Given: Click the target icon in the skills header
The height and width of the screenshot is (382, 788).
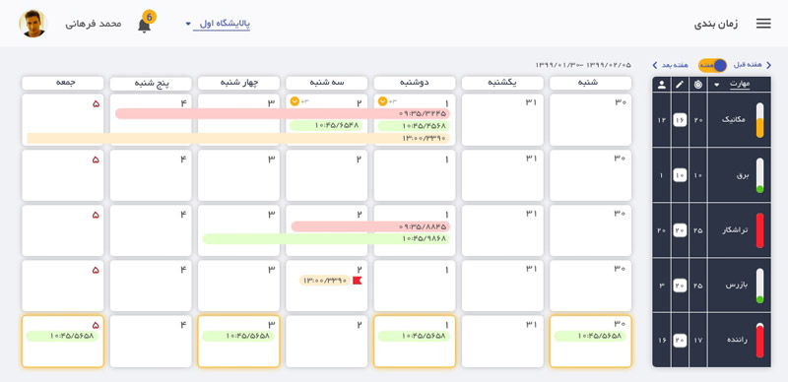Looking at the screenshot, I should (x=698, y=85).
